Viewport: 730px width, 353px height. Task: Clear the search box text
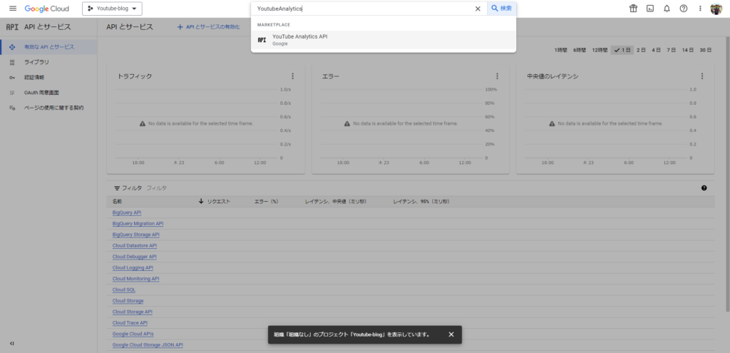point(478,9)
